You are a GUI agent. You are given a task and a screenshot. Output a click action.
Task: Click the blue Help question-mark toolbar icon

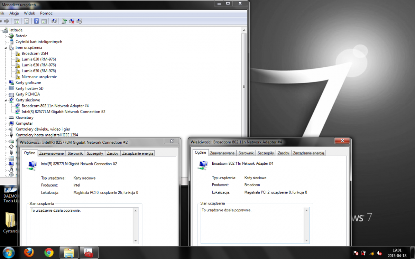click(36, 21)
